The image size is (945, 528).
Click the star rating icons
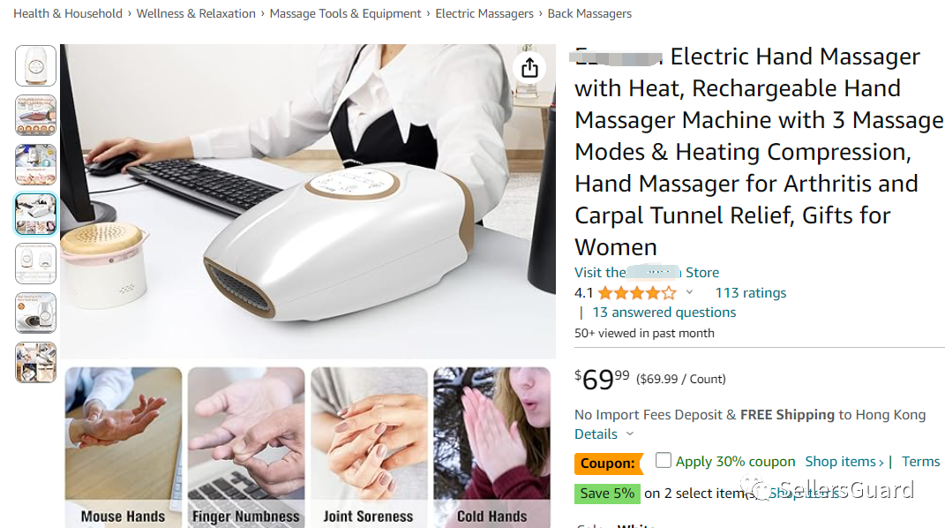pyautogui.click(x=637, y=293)
